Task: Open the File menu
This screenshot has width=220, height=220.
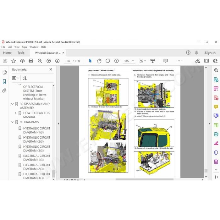Action: pos(3,47)
